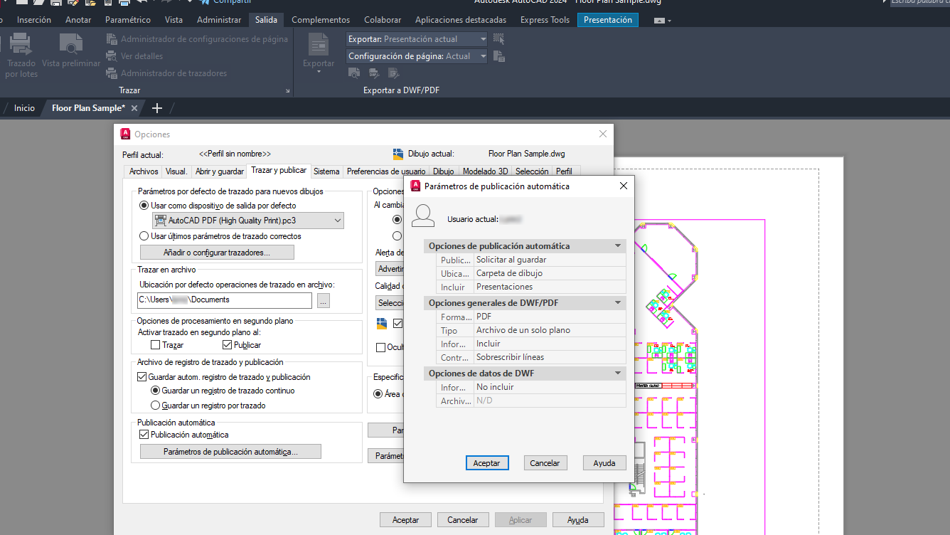The width and height of the screenshot is (950, 535).
Task: Click the window selection icon beside Exportar dropdown
Action: [x=498, y=39]
